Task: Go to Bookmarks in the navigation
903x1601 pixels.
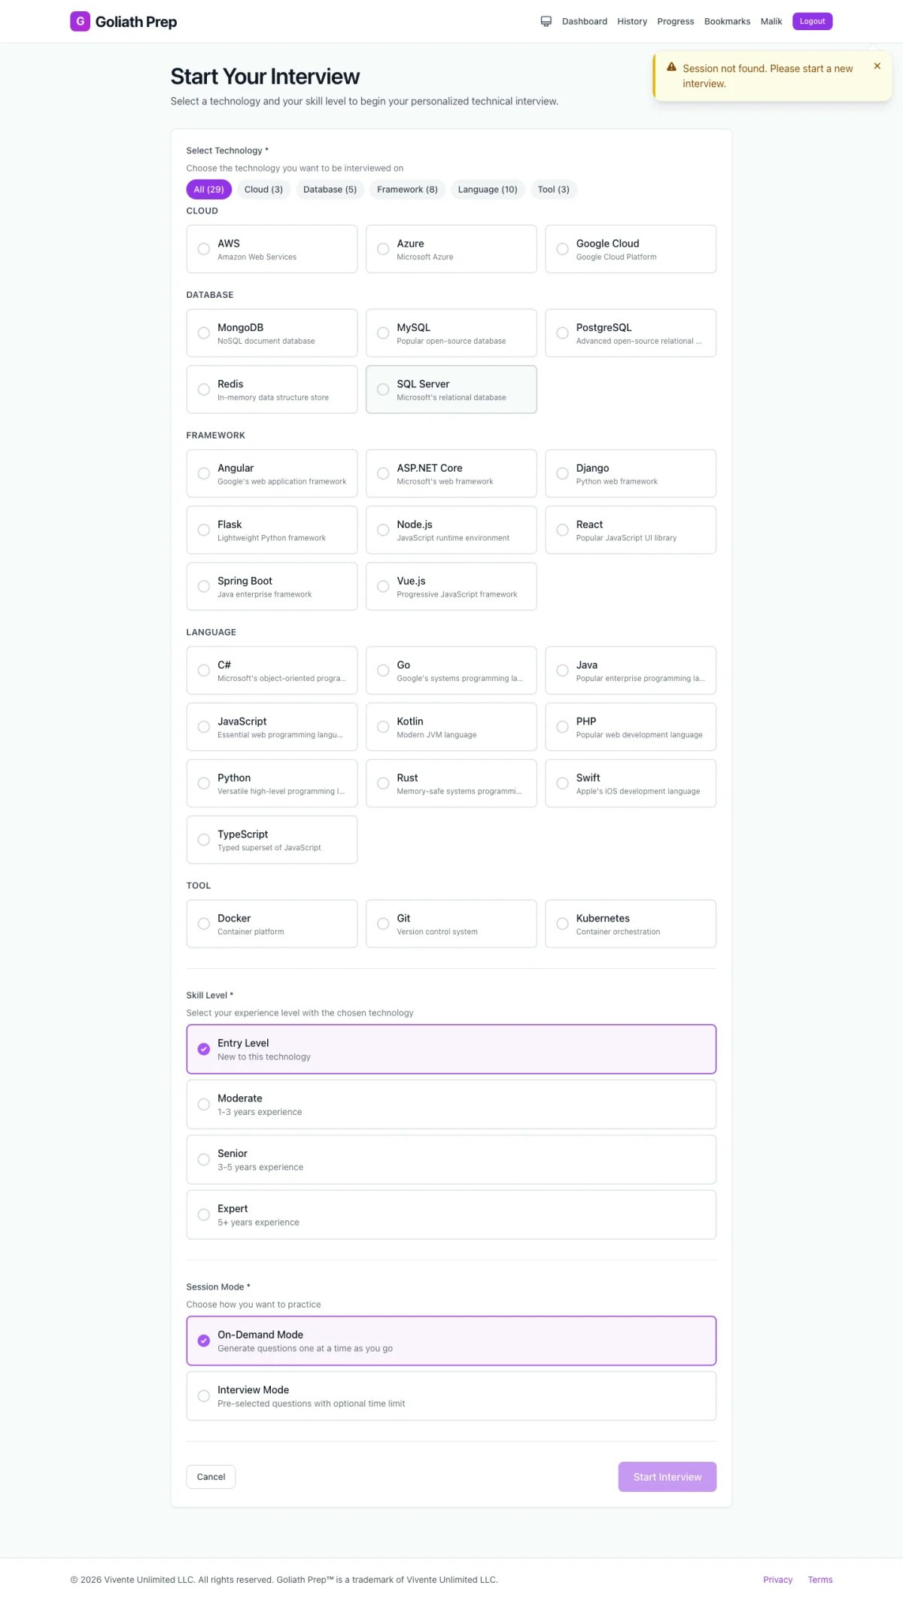Action: tap(727, 21)
